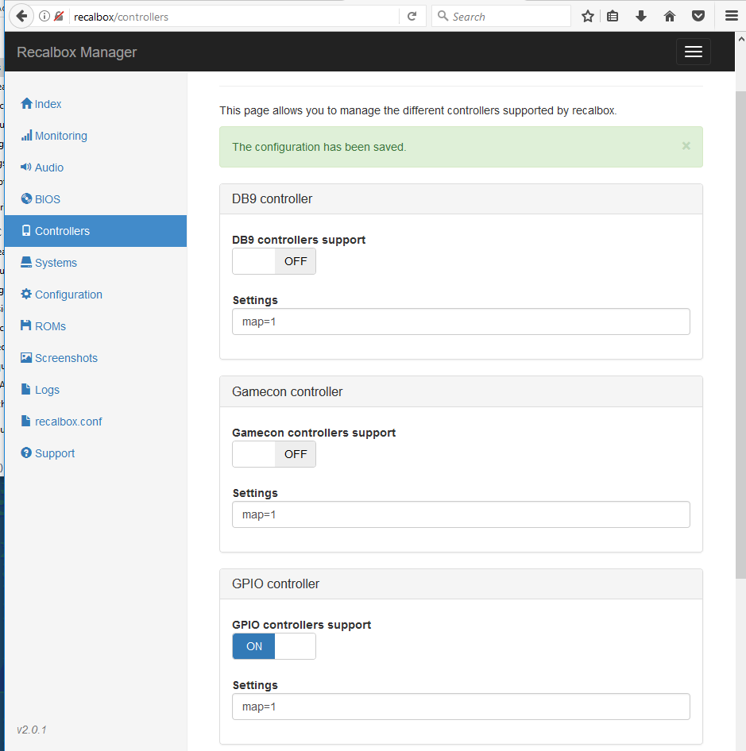Open the Support page link
Screen dimensions: 746x751
pyautogui.click(x=55, y=453)
